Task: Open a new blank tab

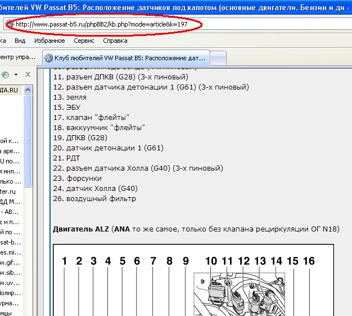Action: 218,58
